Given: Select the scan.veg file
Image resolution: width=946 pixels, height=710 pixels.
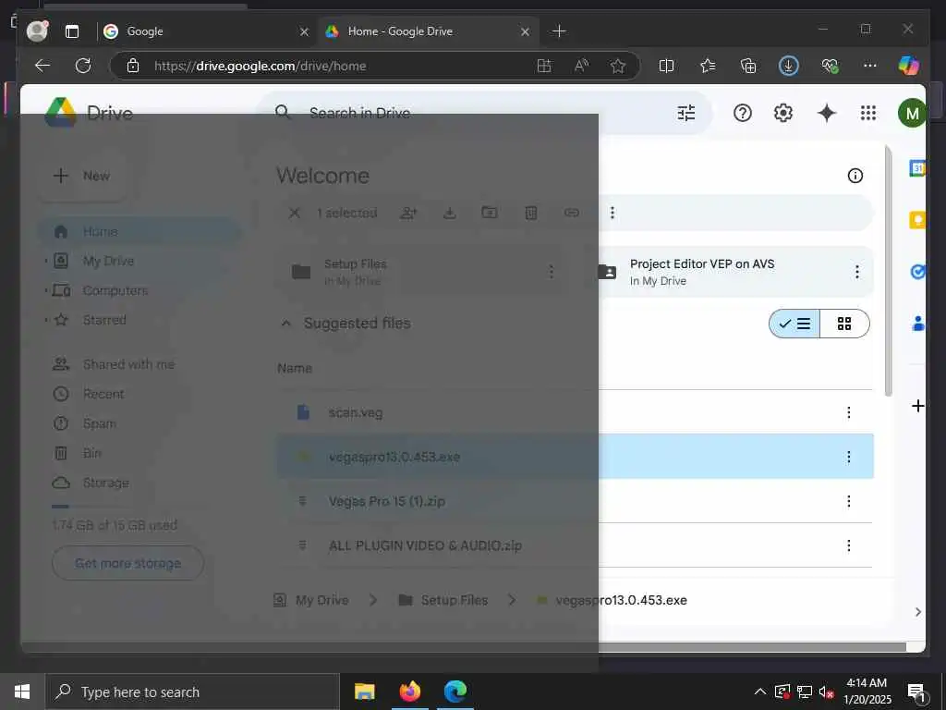Looking at the screenshot, I should pyautogui.click(x=575, y=412).
